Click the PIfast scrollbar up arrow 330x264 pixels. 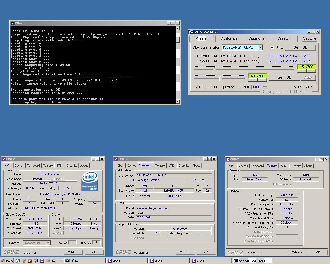(177, 28)
